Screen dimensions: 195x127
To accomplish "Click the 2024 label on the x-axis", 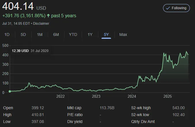I will tap(132, 96).
